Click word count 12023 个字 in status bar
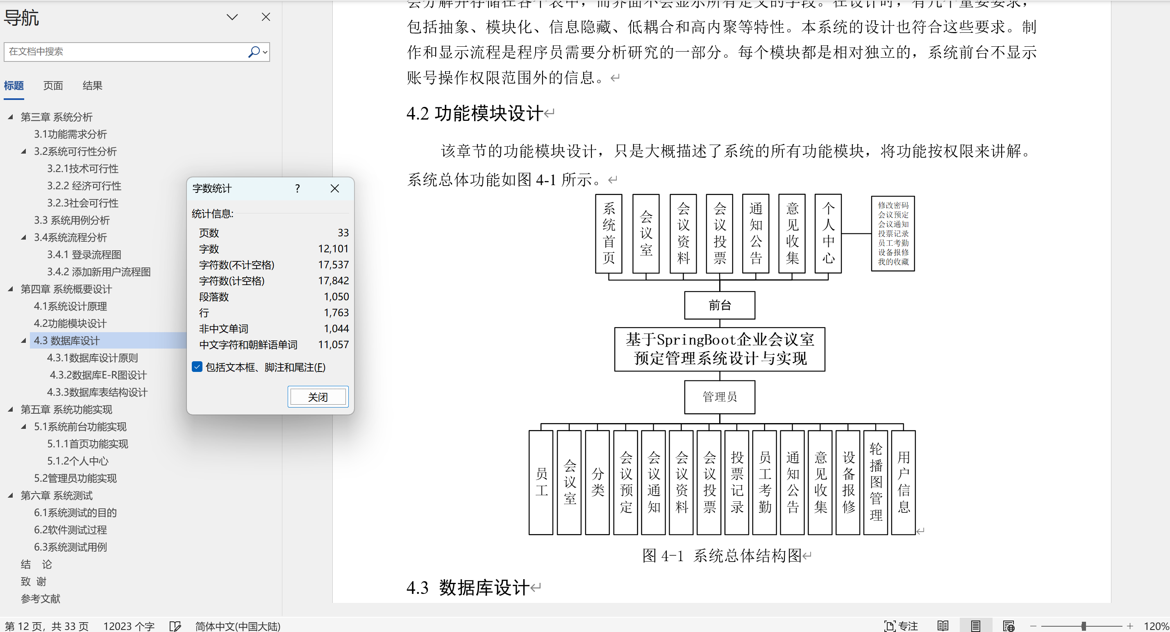 pyautogui.click(x=129, y=626)
